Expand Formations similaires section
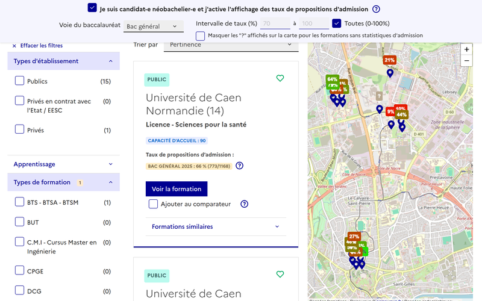The height and width of the screenshot is (301, 482). (216, 227)
